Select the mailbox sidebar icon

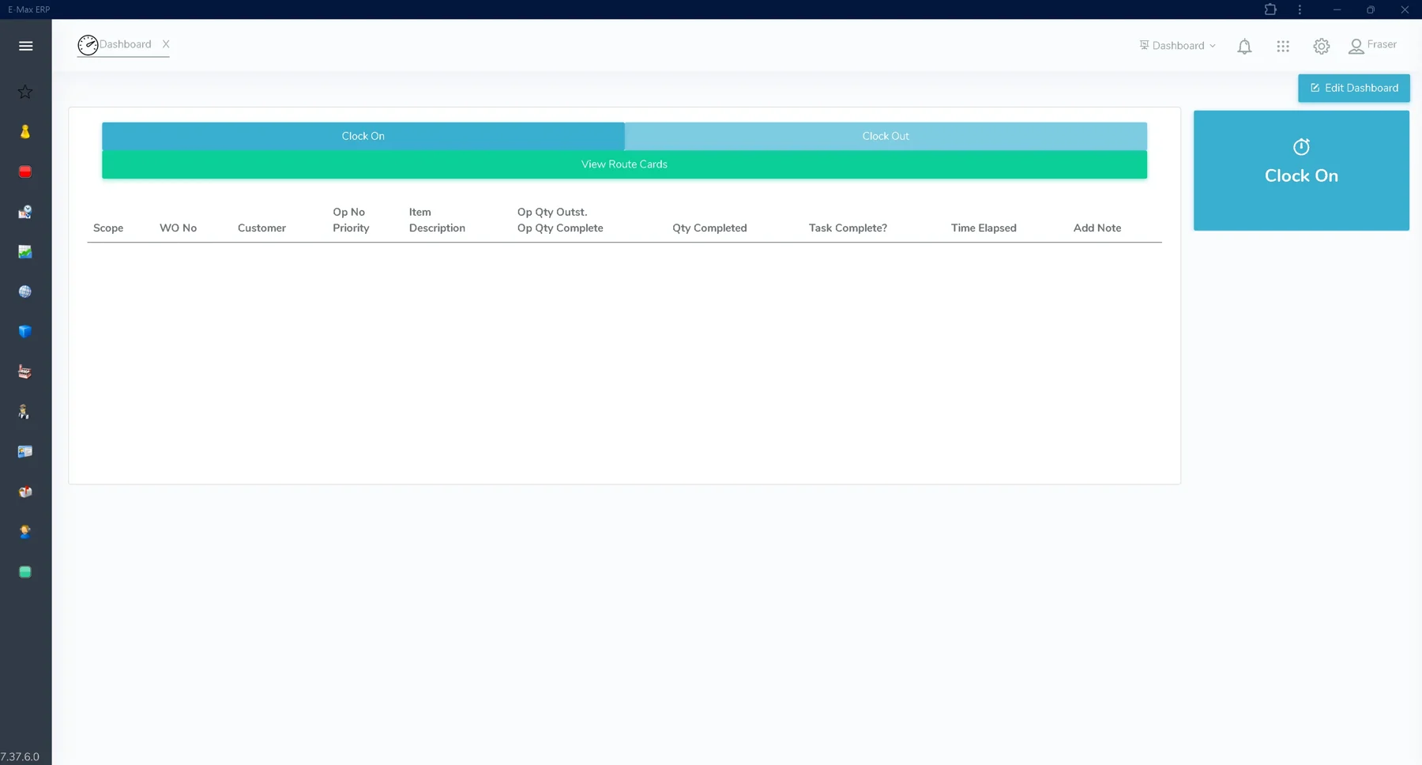(25, 492)
